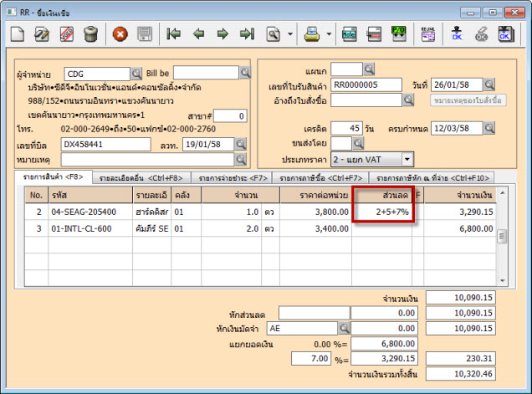Click the Bill be input field

click(x=206, y=73)
